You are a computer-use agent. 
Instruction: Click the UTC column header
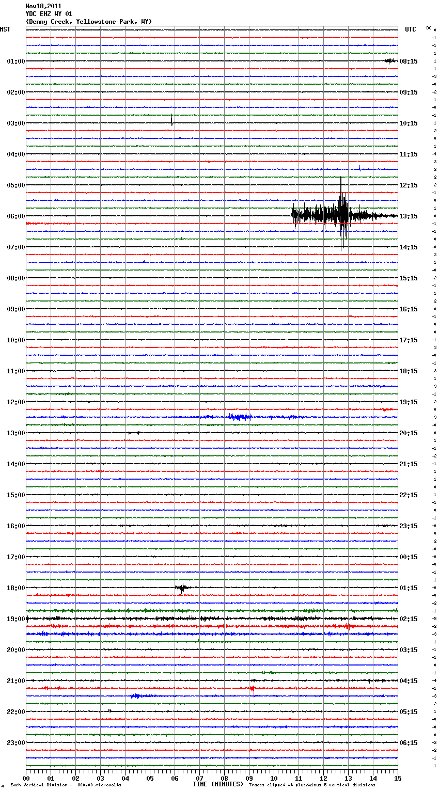coord(411,29)
